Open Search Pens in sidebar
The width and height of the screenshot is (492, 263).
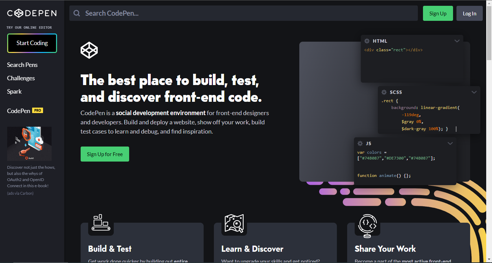pos(22,65)
